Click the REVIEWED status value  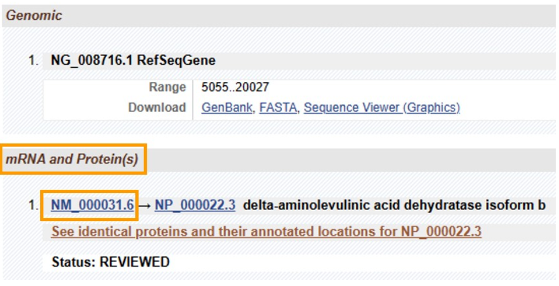pos(135,262)
